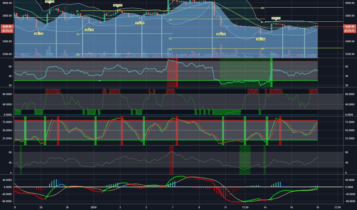Click the 75.0000 label on the left stochastic axis

[8, 122]
